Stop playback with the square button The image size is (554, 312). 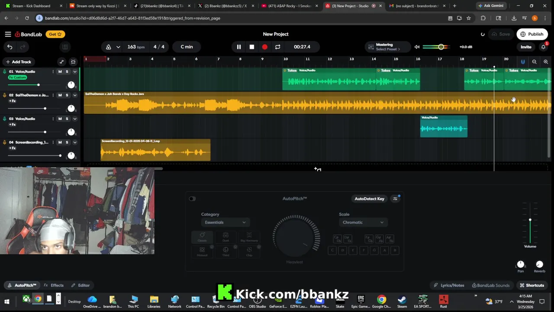click(251, 47)
